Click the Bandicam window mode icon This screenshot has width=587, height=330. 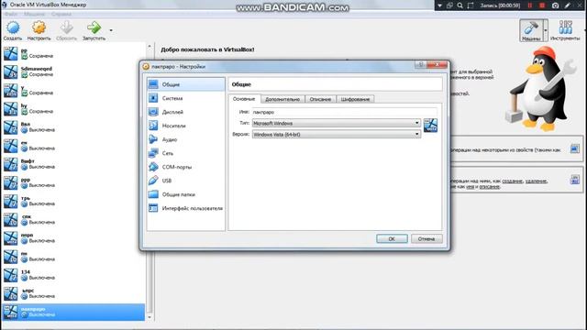coord(449,5)
